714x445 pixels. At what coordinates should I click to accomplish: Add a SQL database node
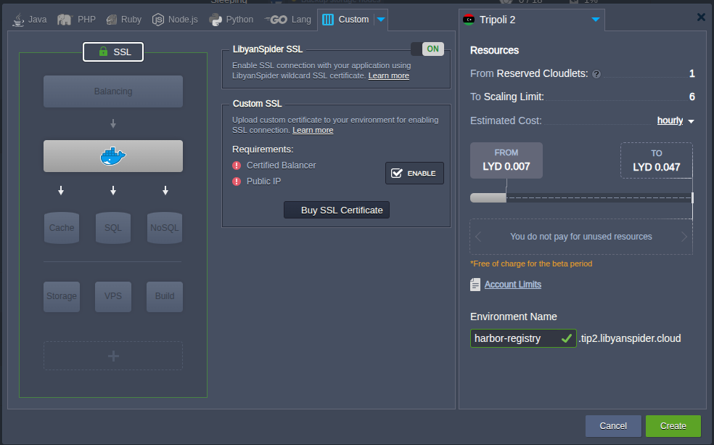tap(112, 227)
